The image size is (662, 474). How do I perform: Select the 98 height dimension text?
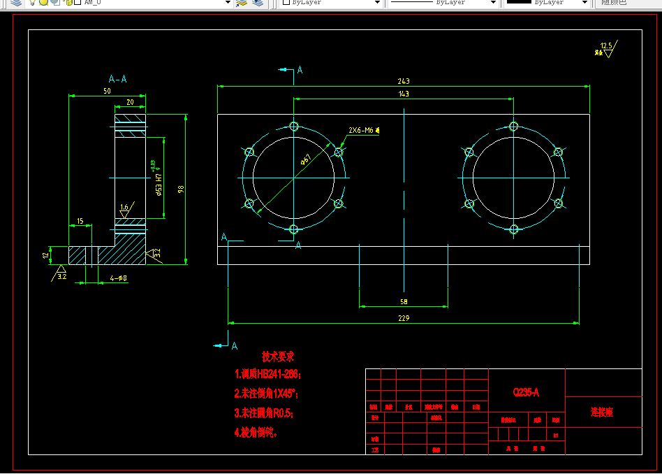(181, 189)
